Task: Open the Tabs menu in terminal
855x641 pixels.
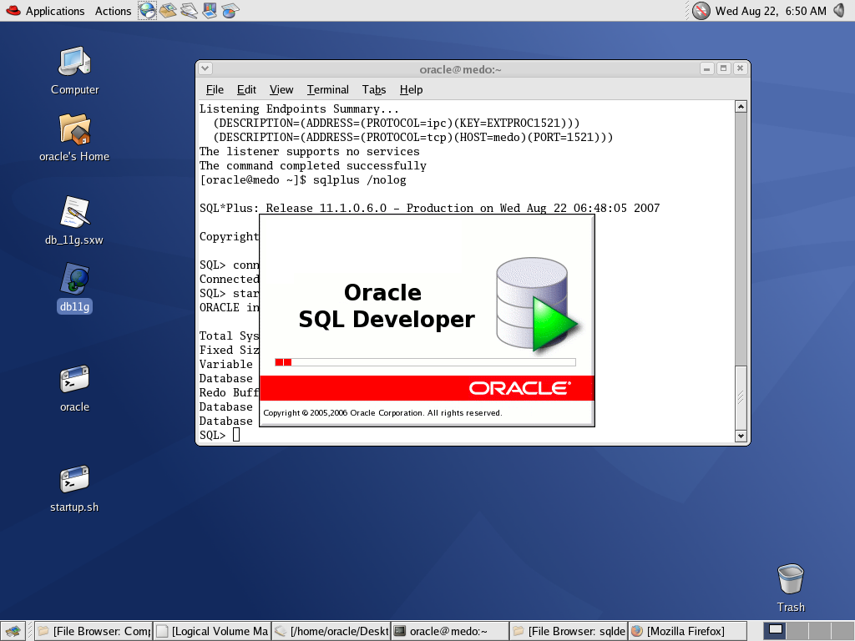Action: point(373,89)
